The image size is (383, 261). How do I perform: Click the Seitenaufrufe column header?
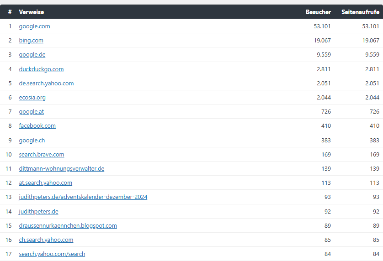(x=360, y=12)
